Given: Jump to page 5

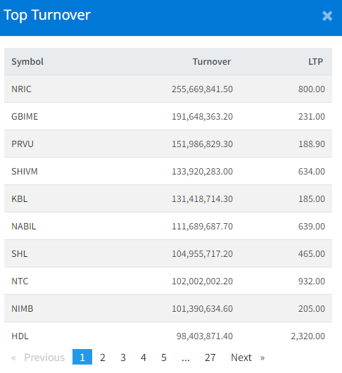Looking at the screenshot, I should tap(164, 358).
